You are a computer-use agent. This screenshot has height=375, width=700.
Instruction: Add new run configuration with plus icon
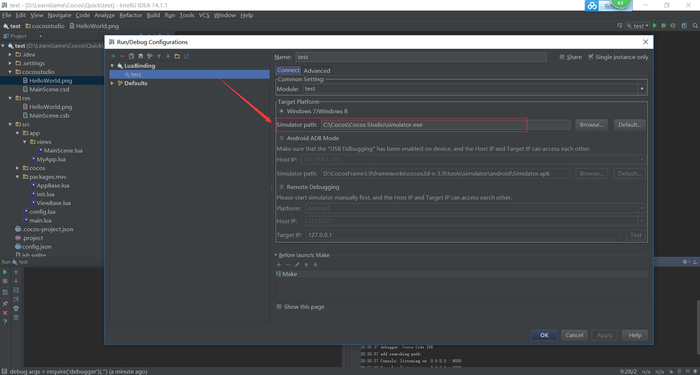(113, 56)
